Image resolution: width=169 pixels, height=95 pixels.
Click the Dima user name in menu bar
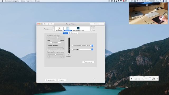click(x=157, y=1)
